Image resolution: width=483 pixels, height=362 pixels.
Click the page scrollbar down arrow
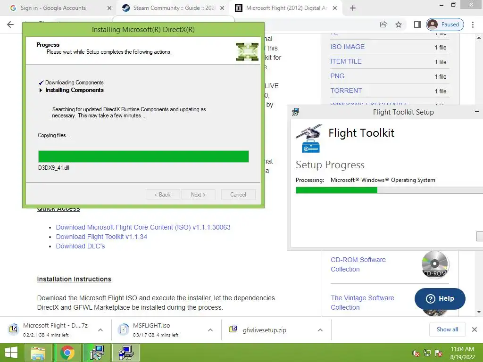(x=479, y=312)
